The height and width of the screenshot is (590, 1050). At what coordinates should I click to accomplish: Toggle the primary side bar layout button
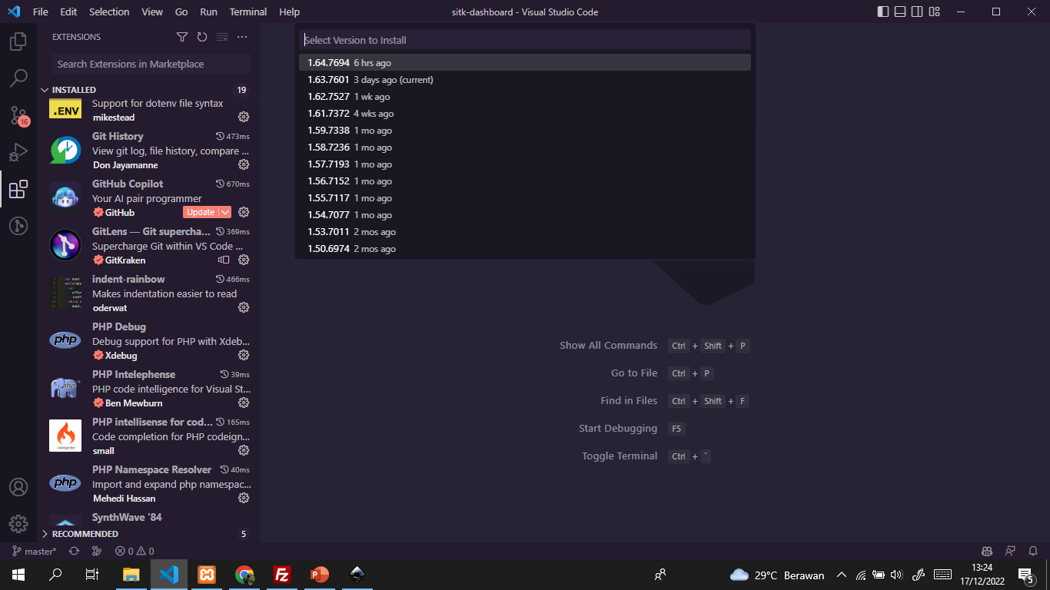click(x=882, y=12)
